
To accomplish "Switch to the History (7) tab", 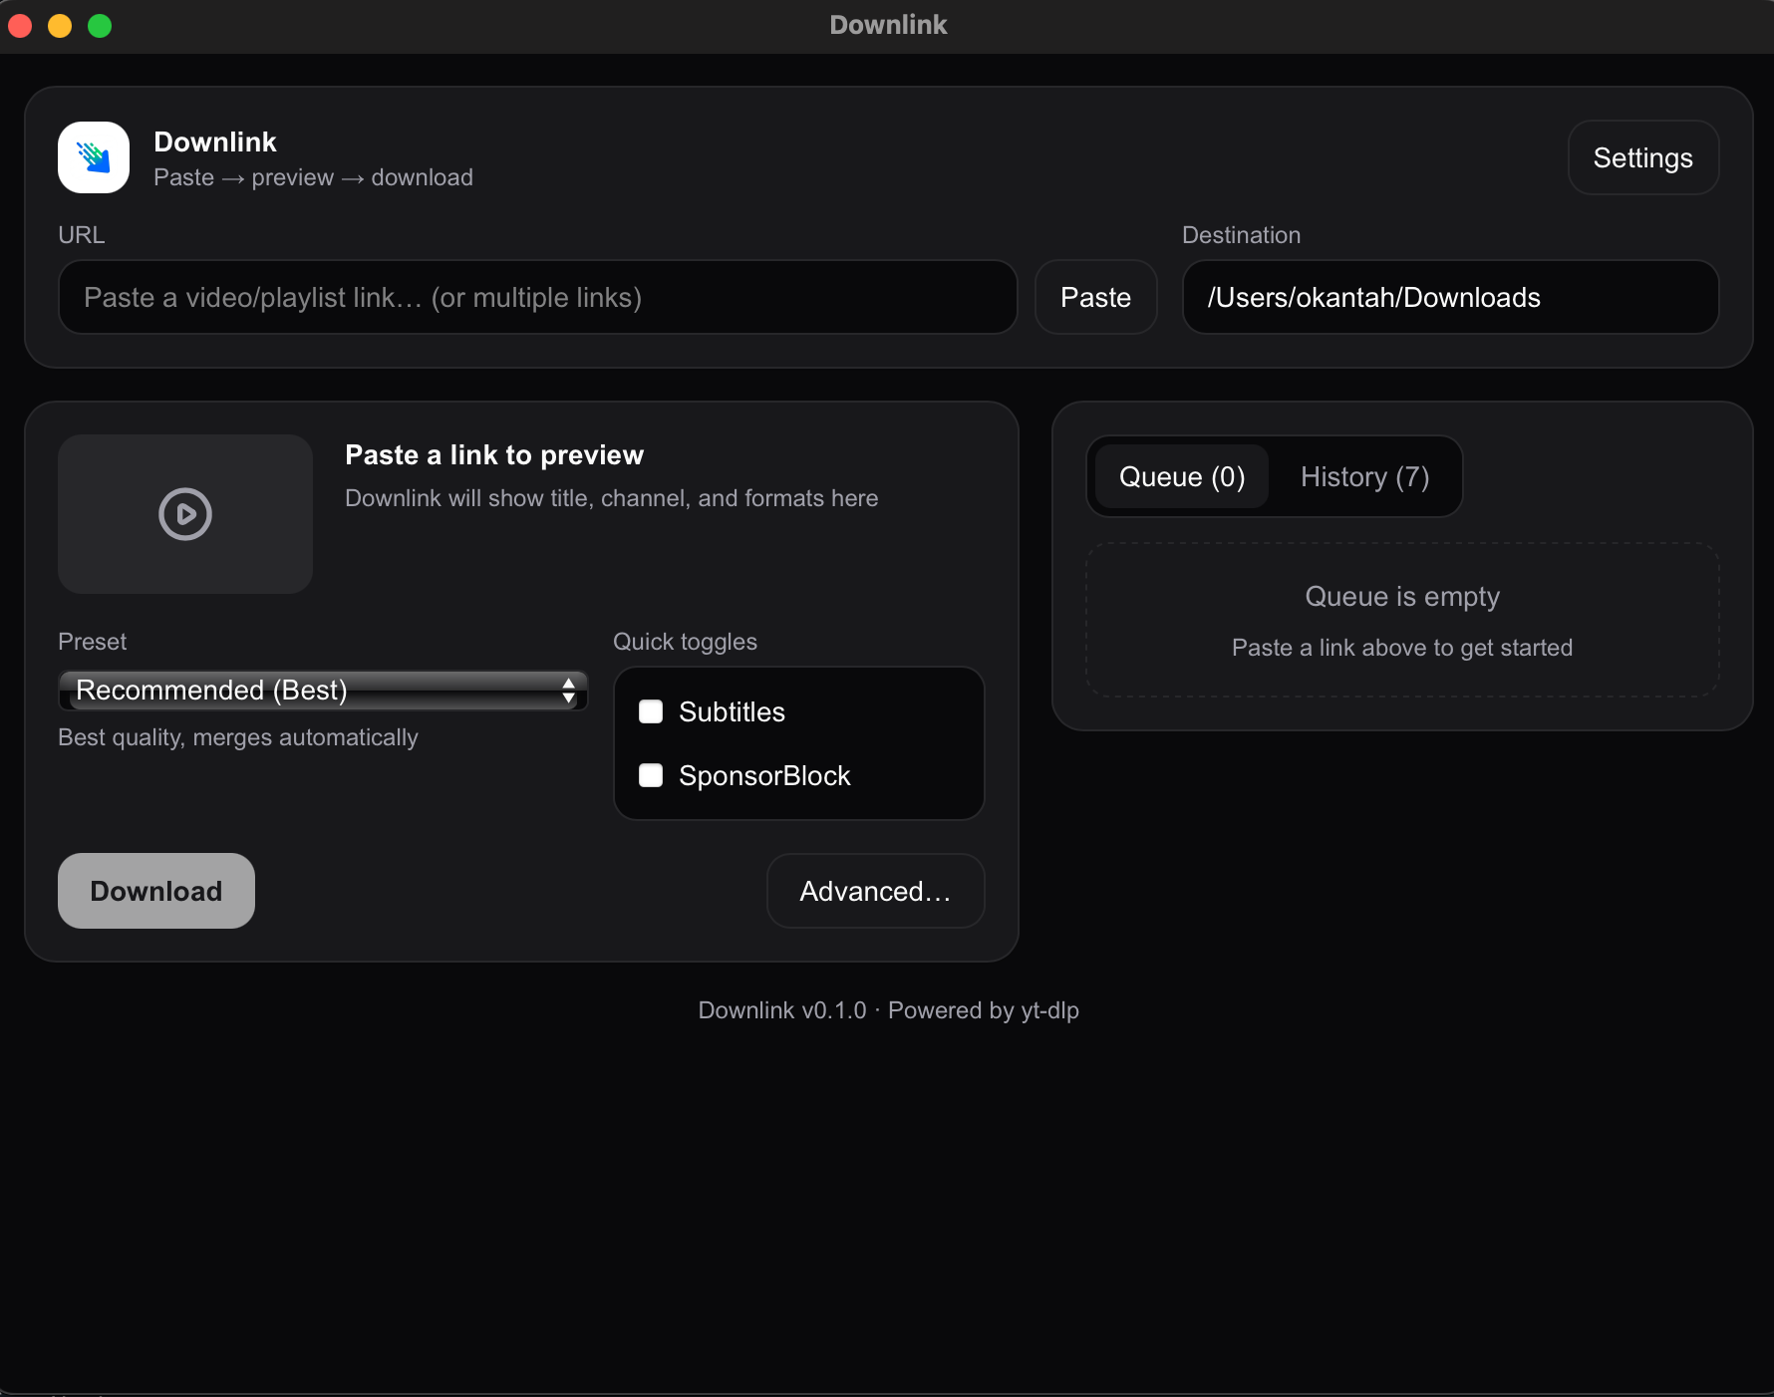I will pyautogui.click(x=1364, y=476).
